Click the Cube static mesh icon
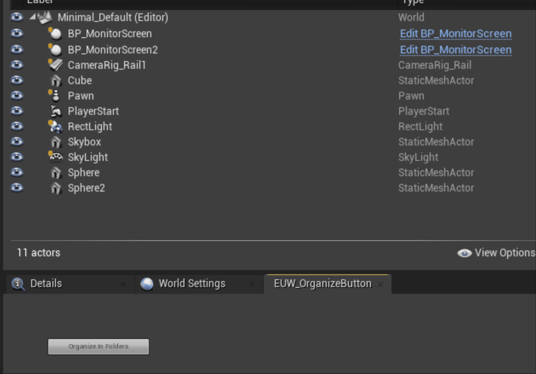The width and height of the screenshot is (536, 374). (56, 81)
